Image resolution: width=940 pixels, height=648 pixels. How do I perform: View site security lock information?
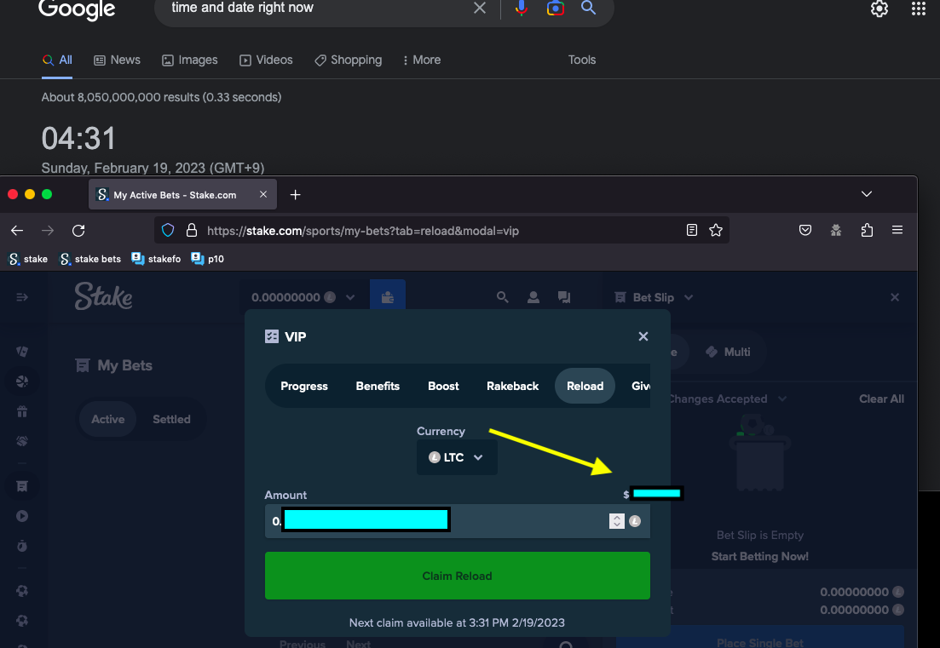tap(192, 231)
